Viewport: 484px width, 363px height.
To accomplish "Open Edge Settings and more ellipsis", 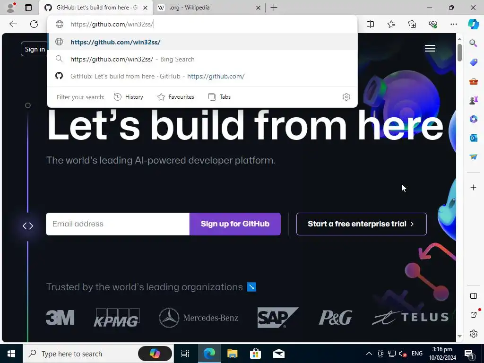I will pyautogui.click(x=453, y=24).
